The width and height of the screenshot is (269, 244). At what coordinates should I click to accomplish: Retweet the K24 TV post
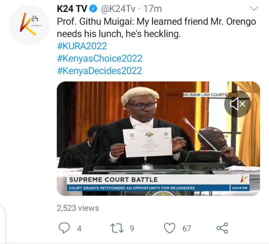[x=117, y=228]
